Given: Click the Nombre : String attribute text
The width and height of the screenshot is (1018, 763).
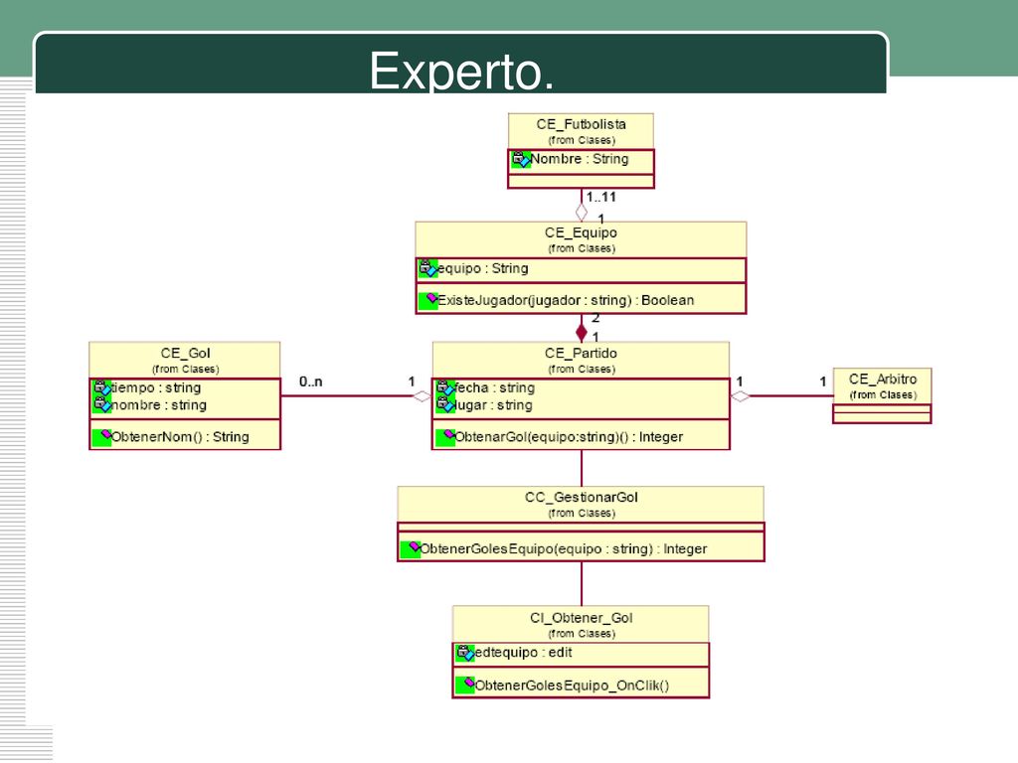Looking at the screenshot, I should (x=580, y=159).
